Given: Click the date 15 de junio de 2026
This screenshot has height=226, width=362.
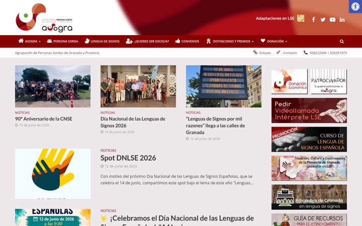Looking at the screenshot, I should point(34,125).
